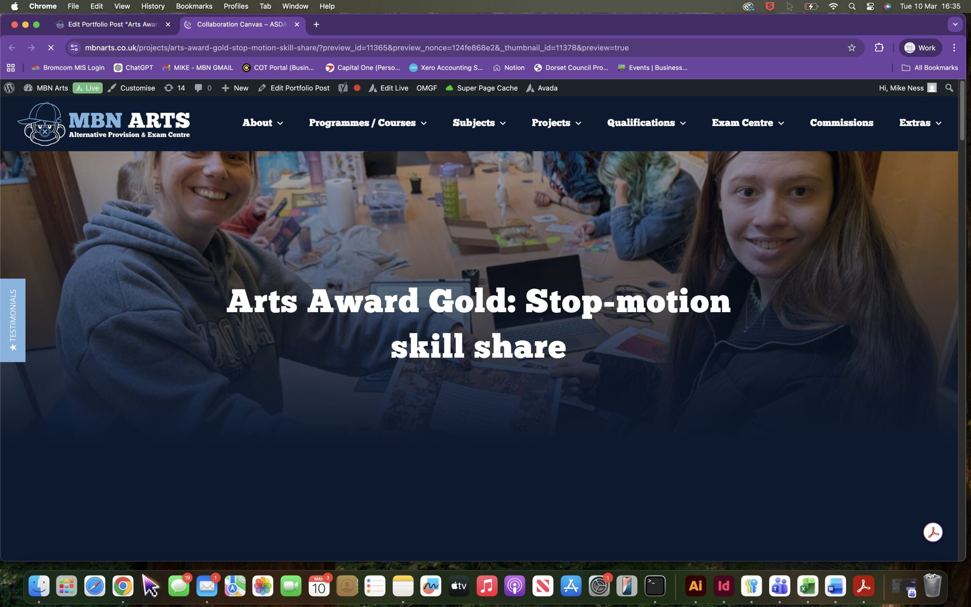Switch to Edit Portfolio Post tab

click(x=113, y=25)
